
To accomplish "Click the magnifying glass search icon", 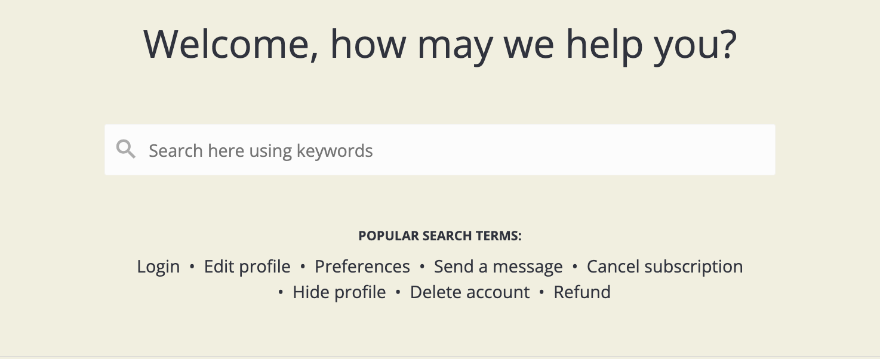I will coord(126,149).
